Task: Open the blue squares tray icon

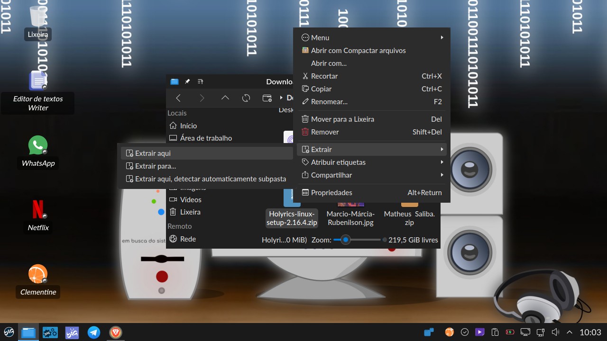Action: coord(429,332)
